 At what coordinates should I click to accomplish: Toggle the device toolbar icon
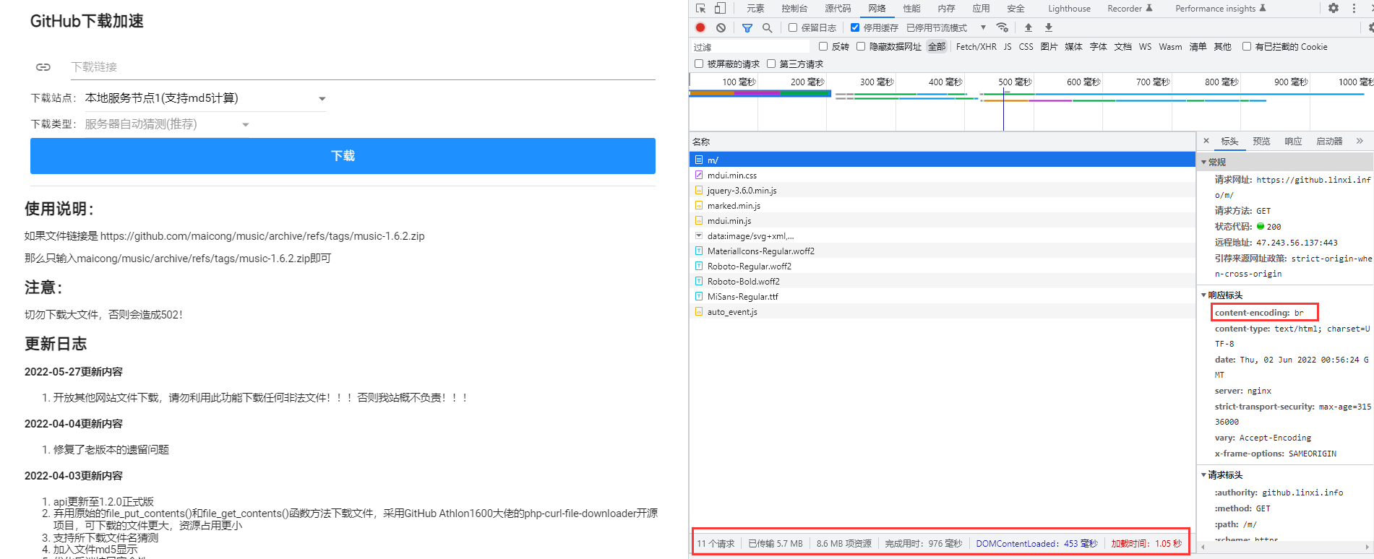(x=720, y=9)
